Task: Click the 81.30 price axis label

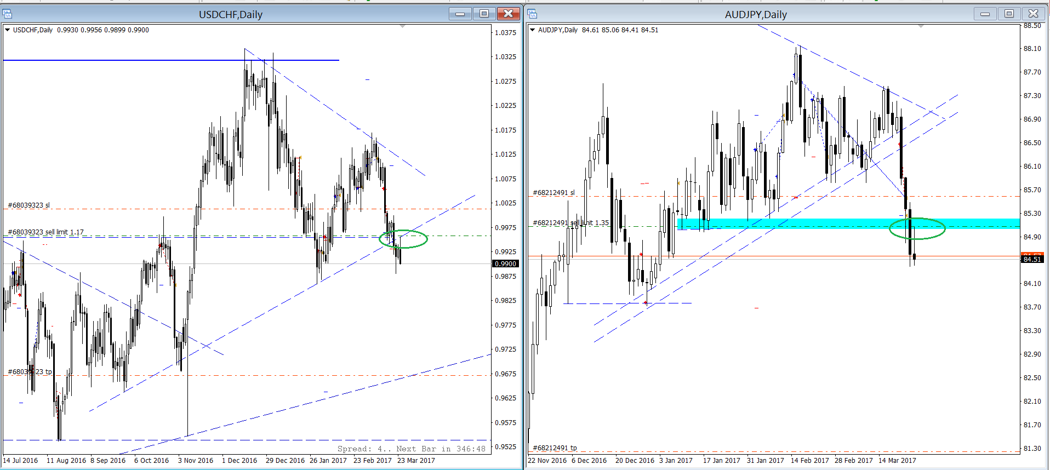Action: (1032, 449)
